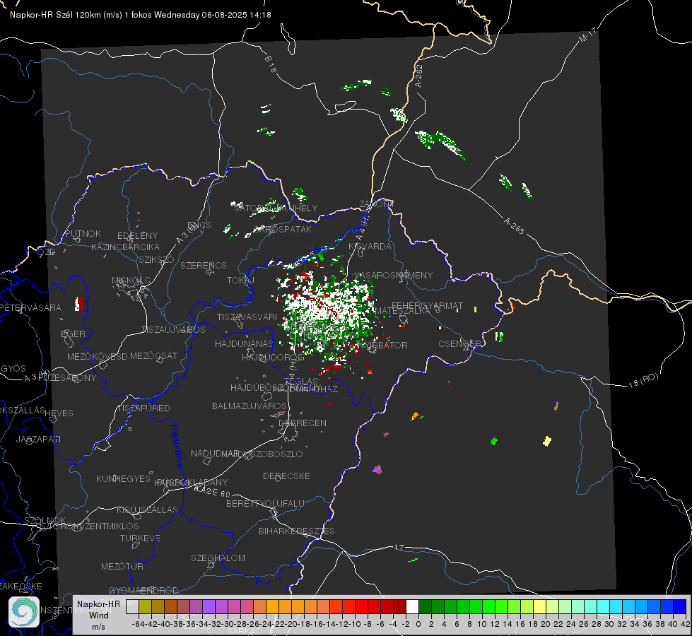
Task: Click the KUNHEGYES city label
Action: (123, 478)
